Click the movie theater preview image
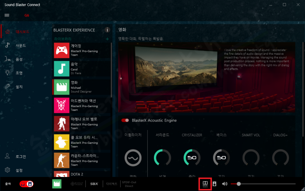The image size is (305, 191). coord(206,77)
